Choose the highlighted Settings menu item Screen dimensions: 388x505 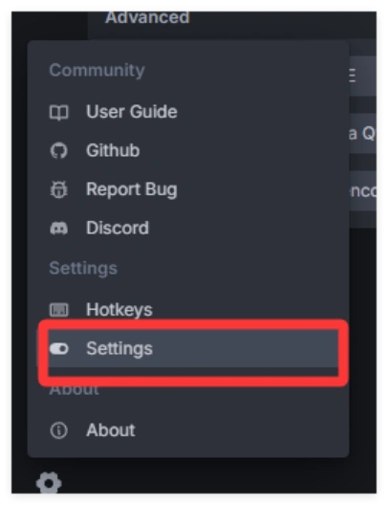193,348
